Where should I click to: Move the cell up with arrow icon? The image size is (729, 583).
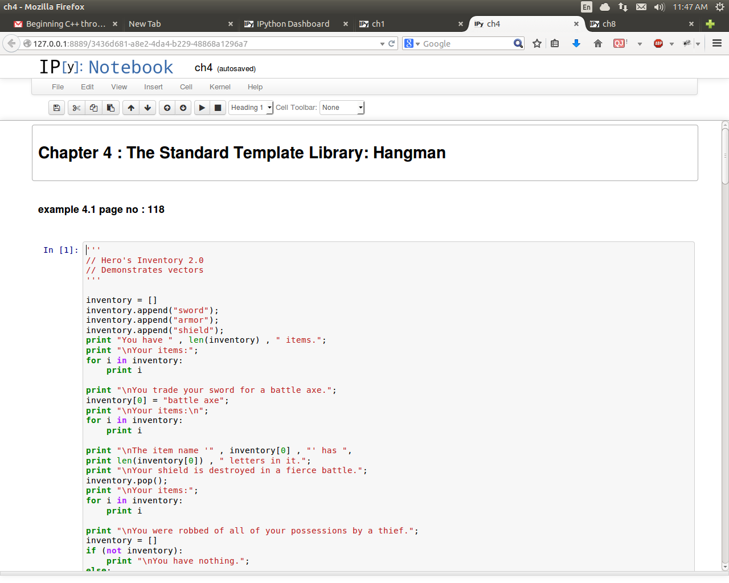tap(131, 108)
